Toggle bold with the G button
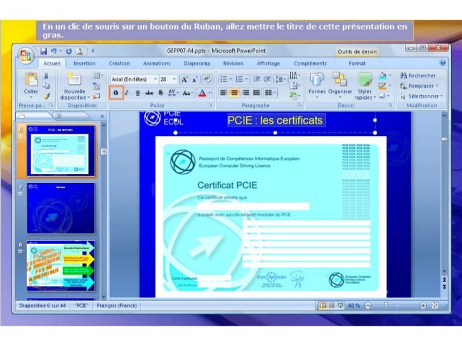 pos(116,93)
